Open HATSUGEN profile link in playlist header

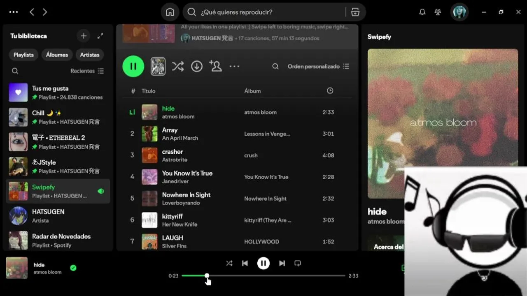212,38
